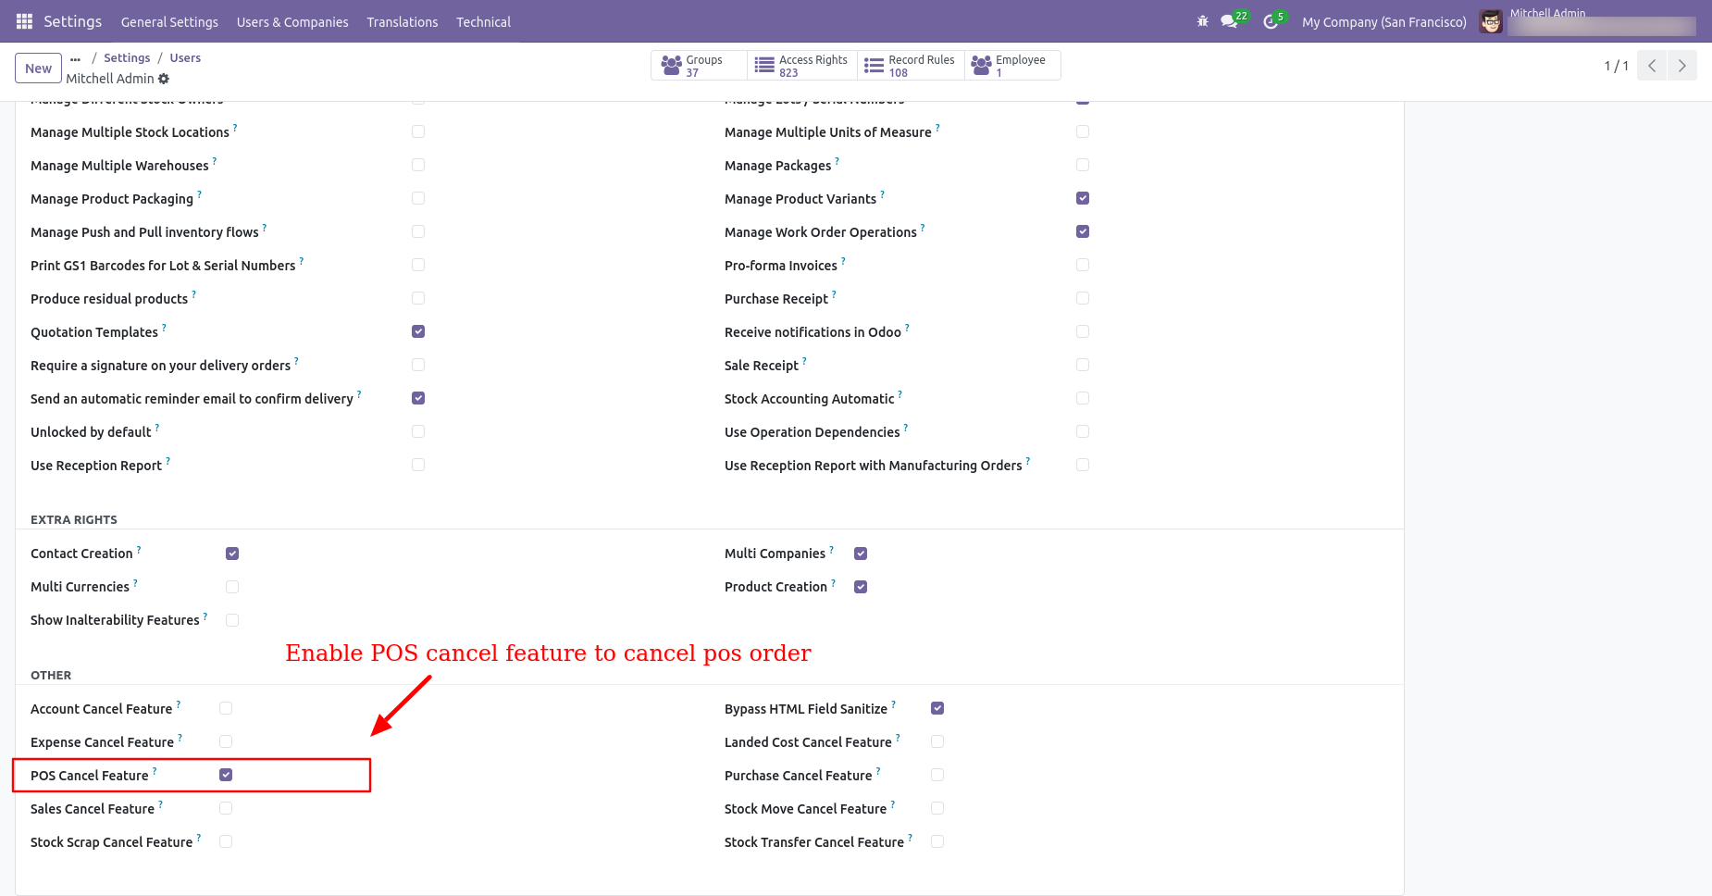The width and height of the screenshot is (1712, 896).
Task: Check Stock Accounting Automatic checkbox
Action: 1083,398
